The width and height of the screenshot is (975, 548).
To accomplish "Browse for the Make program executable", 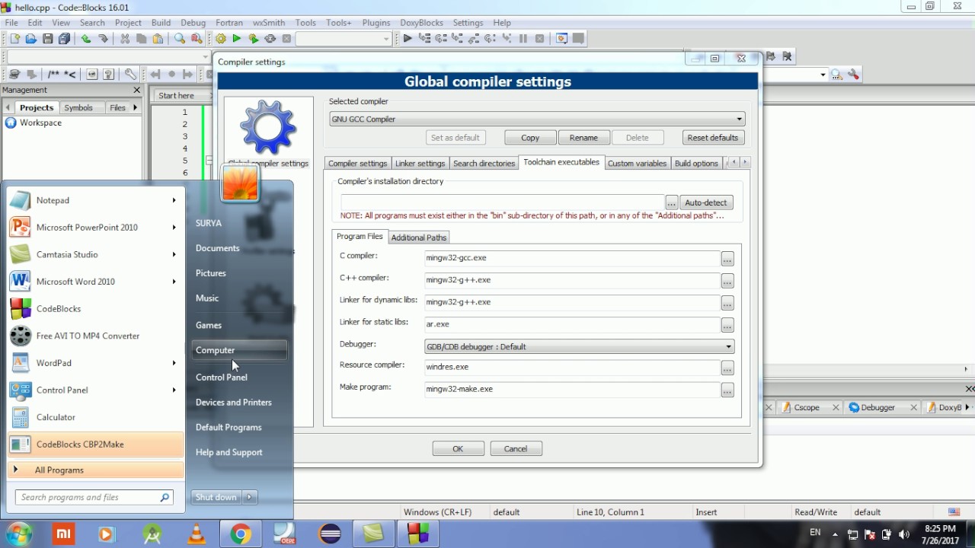I will click(727, 390).
